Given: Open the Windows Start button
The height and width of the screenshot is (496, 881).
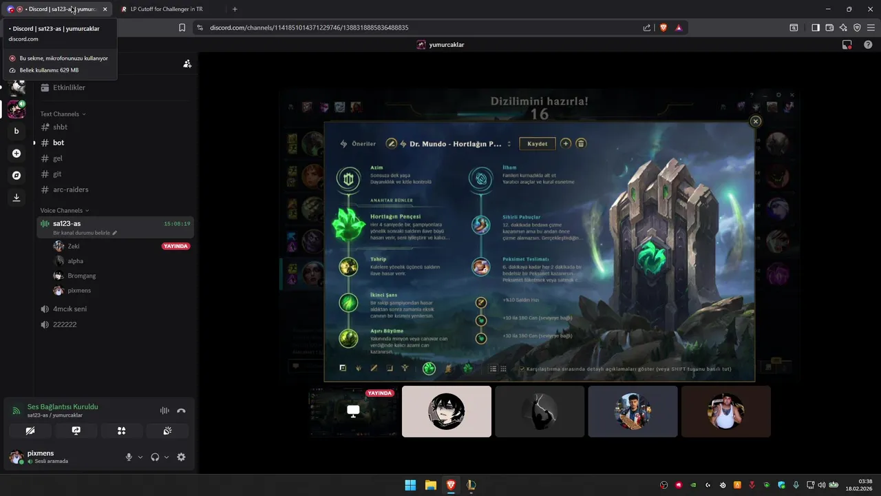Looking at the screenshot, I should click(410, 485).
